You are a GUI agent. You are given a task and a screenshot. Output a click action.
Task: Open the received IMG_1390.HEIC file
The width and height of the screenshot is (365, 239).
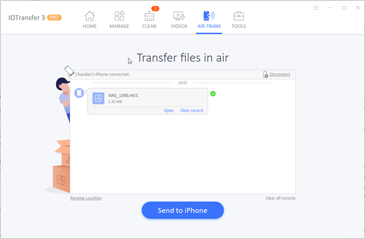click(x=169, y=111)
